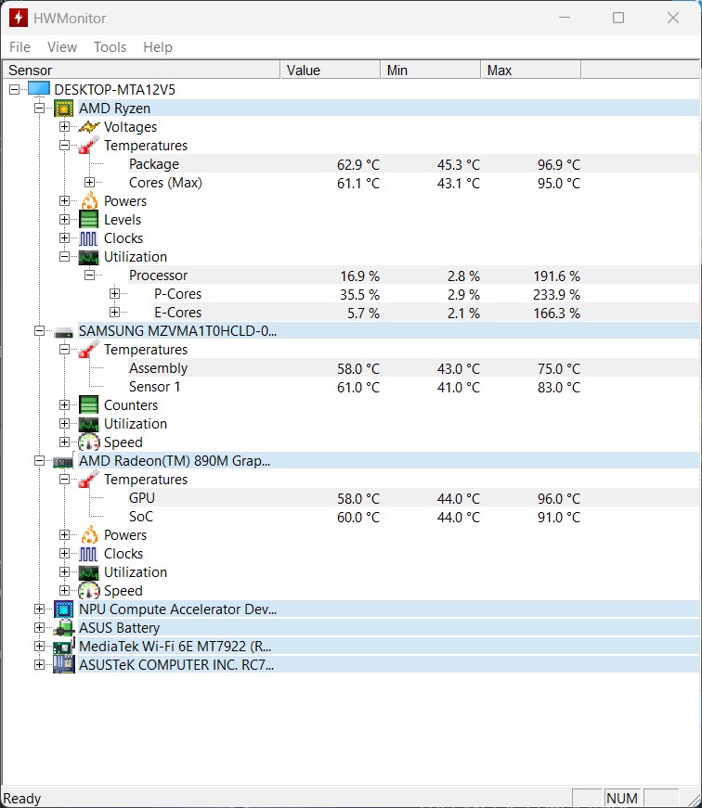Click the MediaTek Wi-Fi adapter icon
The width and height of the screenshot is (702, 808).
pyautogui.click(x=63, y=647)
